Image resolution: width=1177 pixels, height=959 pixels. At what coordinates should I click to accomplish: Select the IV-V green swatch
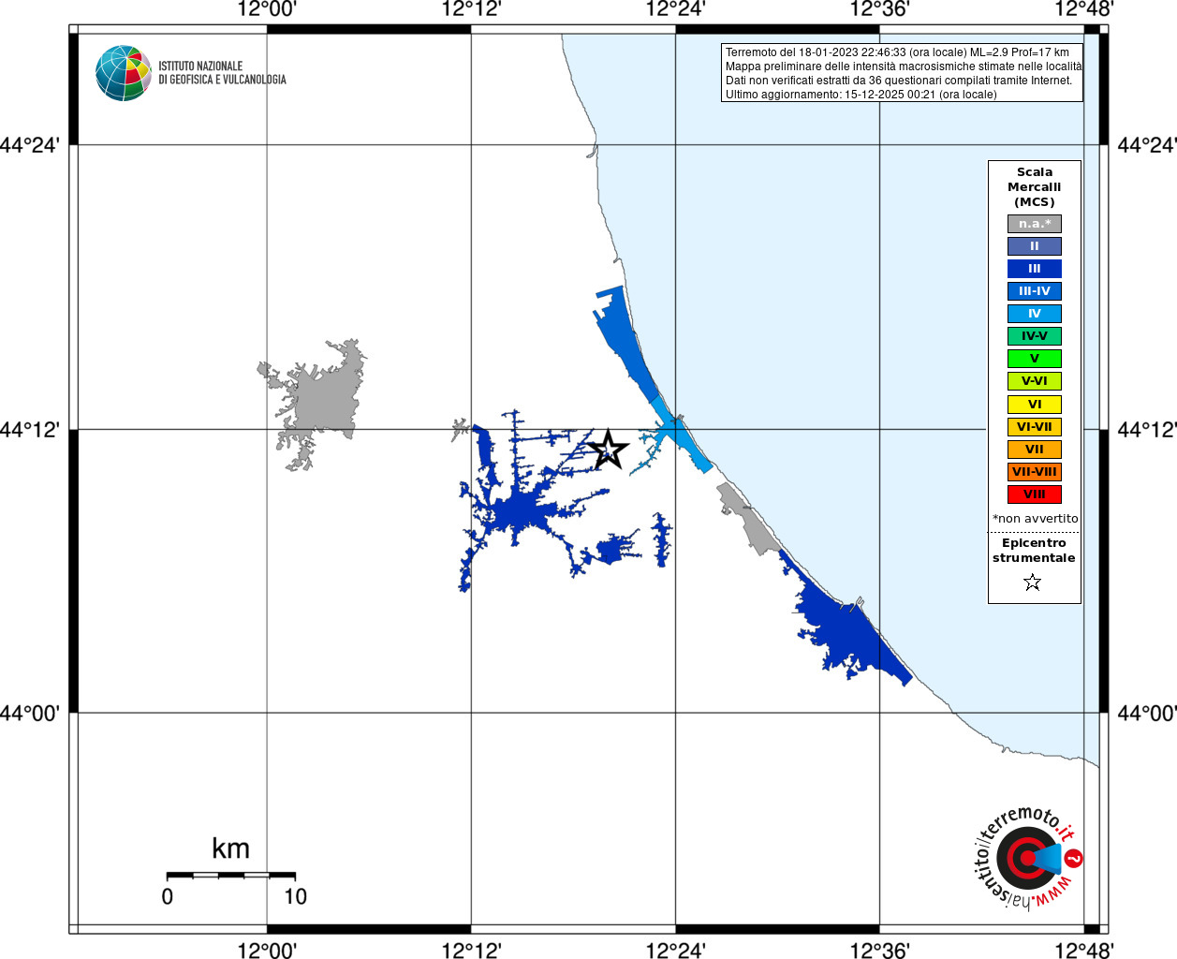[1035, 336]
